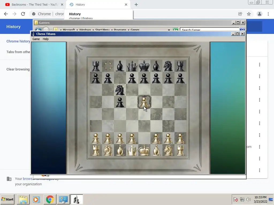Open a new Chrome tab
The width and height of the screenshot is (274, 205).
pos(136,5)
